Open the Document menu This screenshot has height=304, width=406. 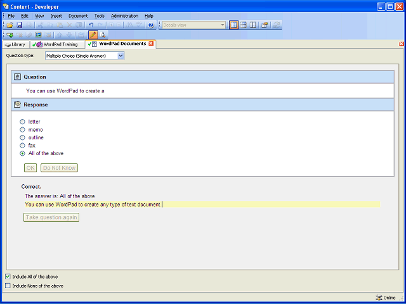tap(78, 16)
